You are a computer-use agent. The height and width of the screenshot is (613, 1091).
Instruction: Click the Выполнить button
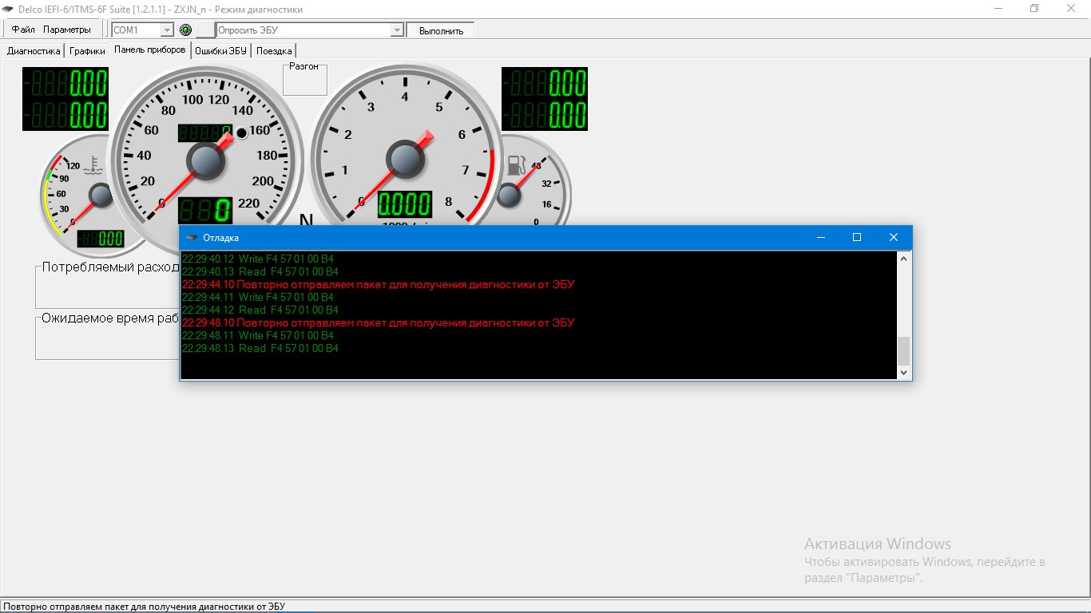pos(441,30)
